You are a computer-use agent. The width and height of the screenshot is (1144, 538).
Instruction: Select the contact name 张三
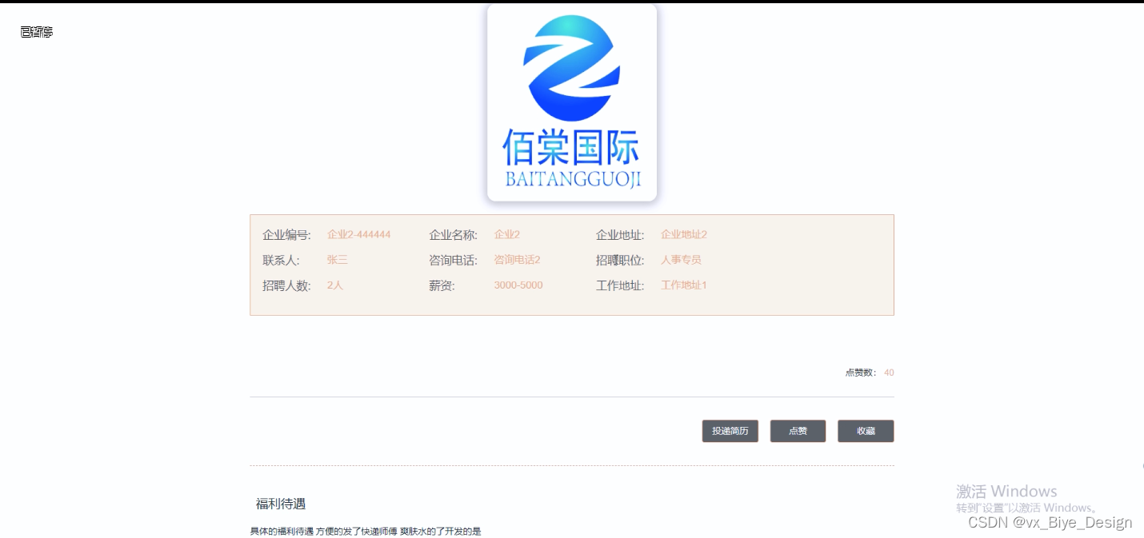(338, 260)
